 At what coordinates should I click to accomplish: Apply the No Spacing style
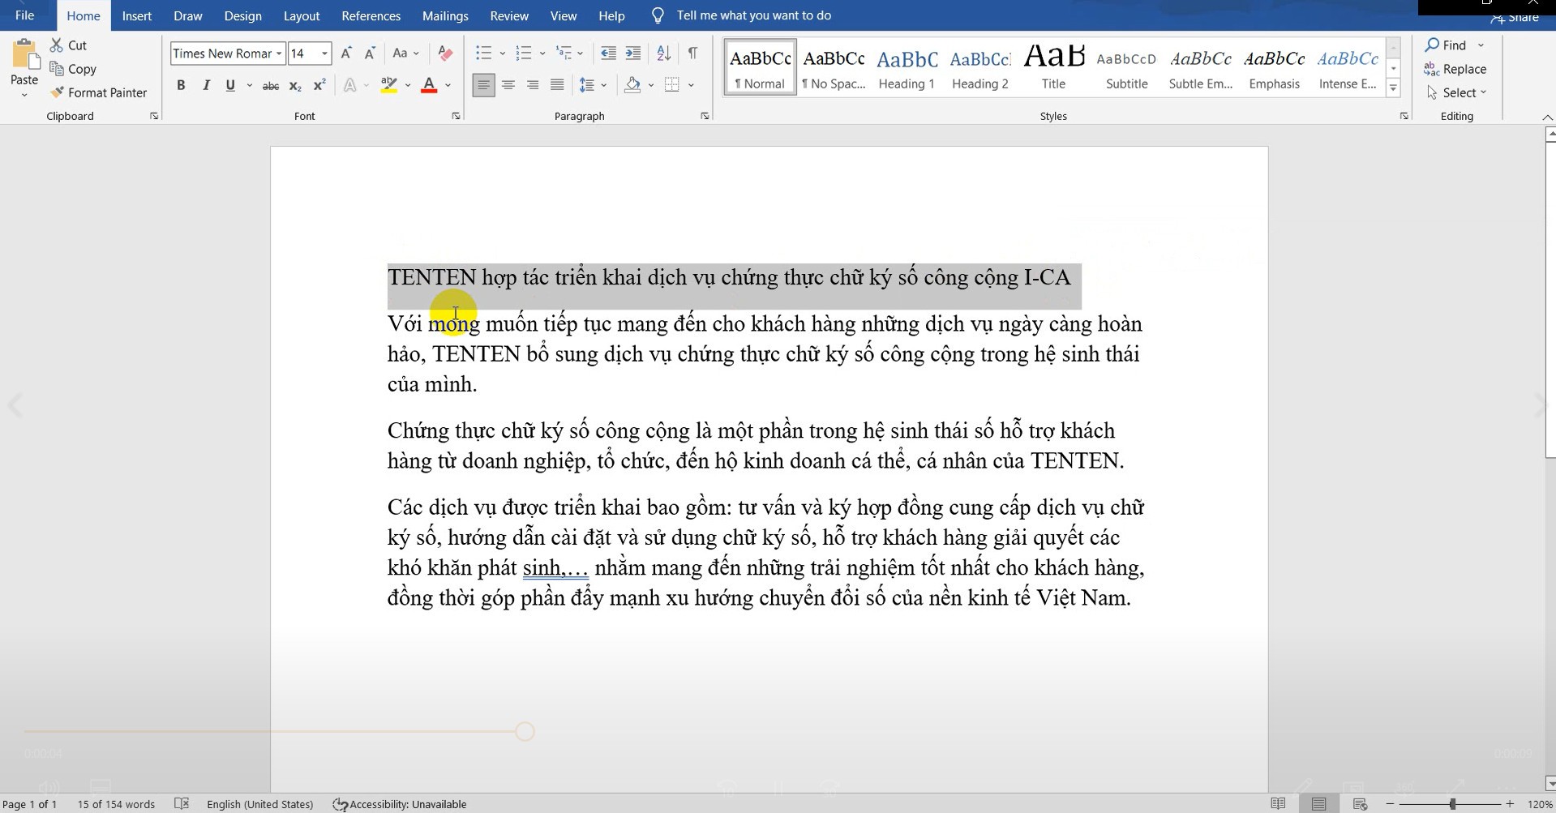pyautogui.click(x=834, y=67)
